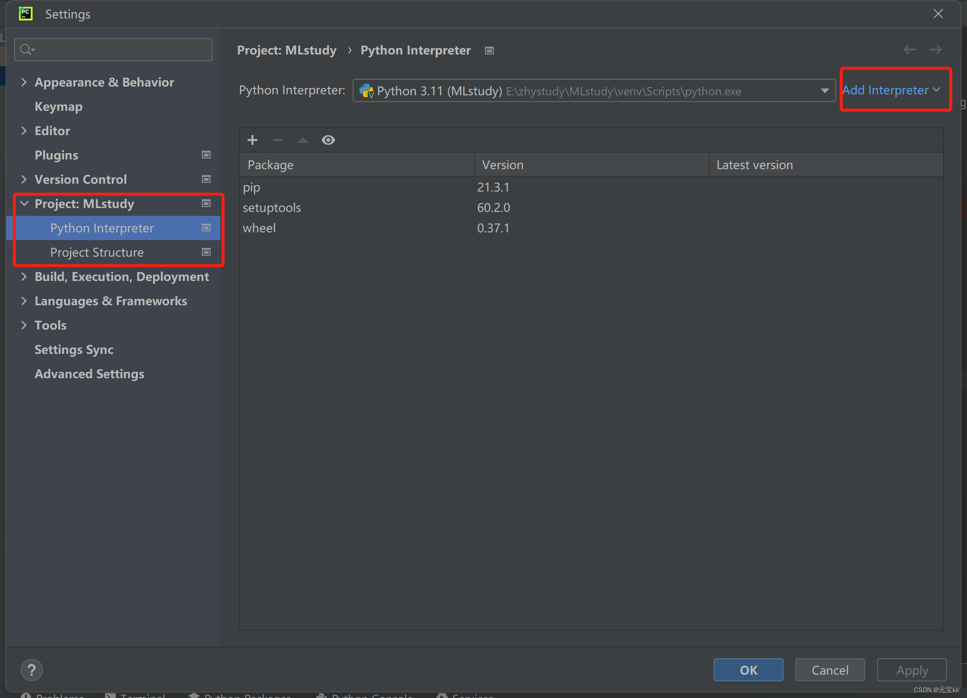The image size is (967, 698).
Task: Click the OK button to confirm settings
Action: pos(748,669)
